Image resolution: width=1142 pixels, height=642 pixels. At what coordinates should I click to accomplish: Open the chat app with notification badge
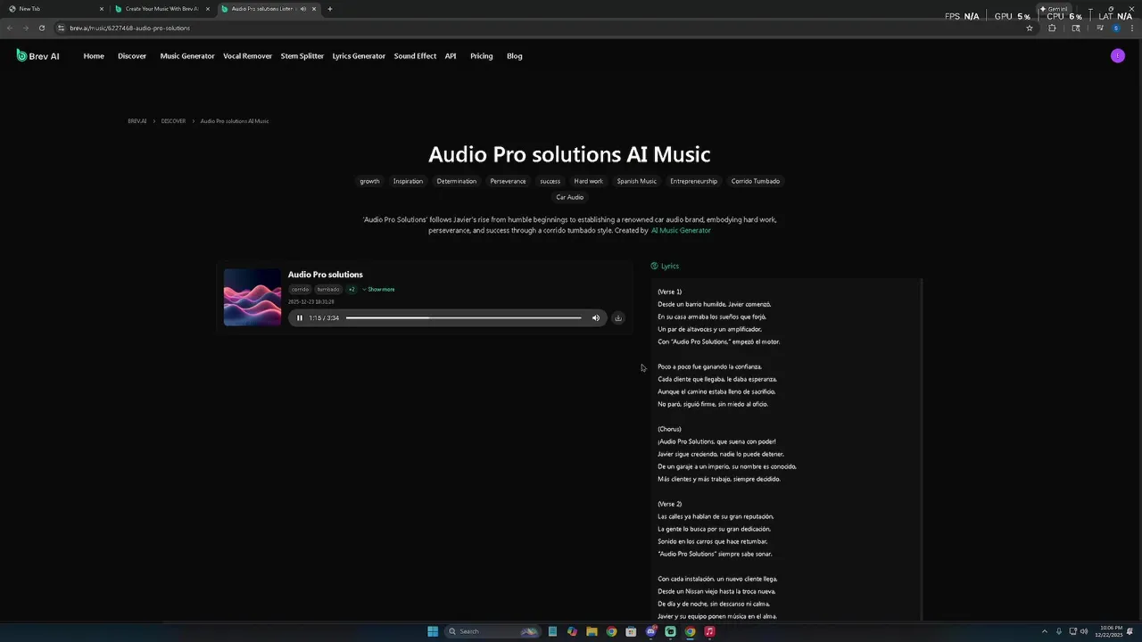650,631
